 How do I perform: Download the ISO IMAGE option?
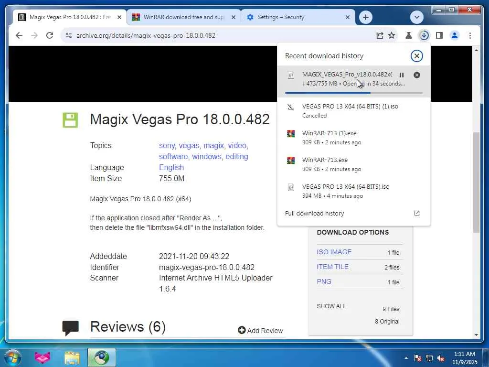click(334, 252)
